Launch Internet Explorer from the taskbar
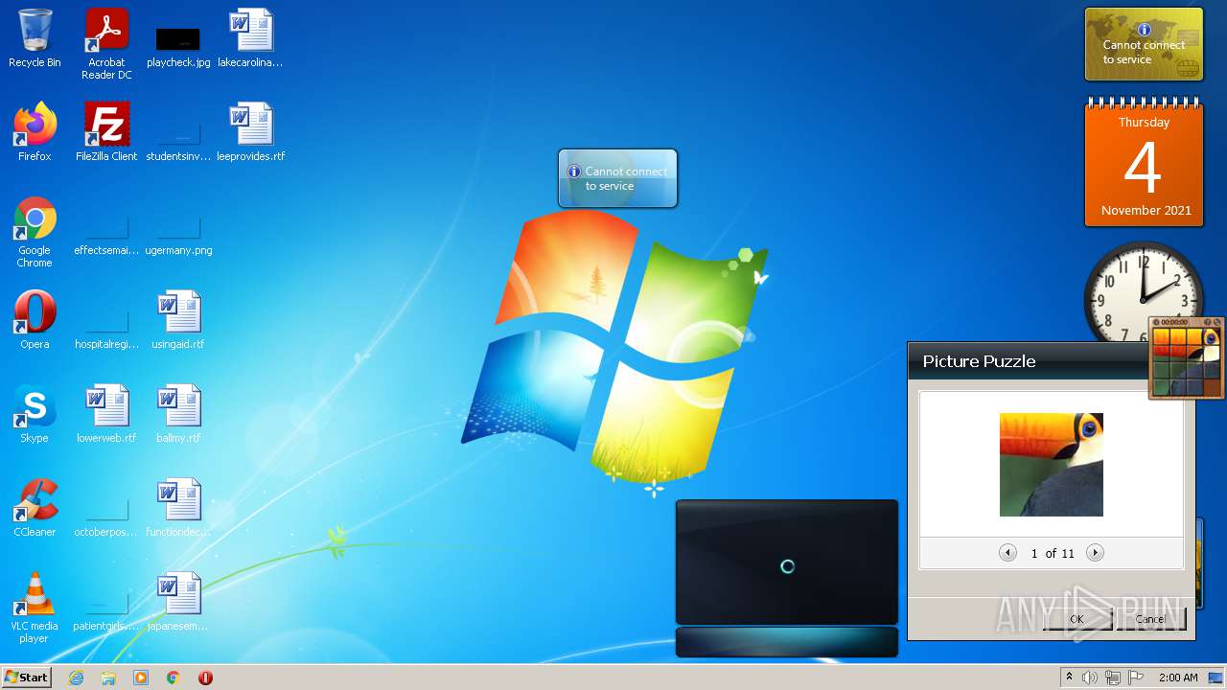The width and height of the screenshot is (1227, 690). pos(77,678)
